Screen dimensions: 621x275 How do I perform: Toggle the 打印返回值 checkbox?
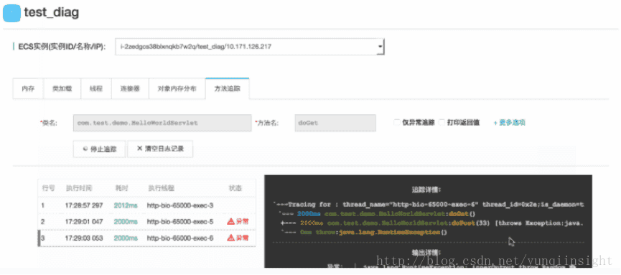click(x=442, y=123)
